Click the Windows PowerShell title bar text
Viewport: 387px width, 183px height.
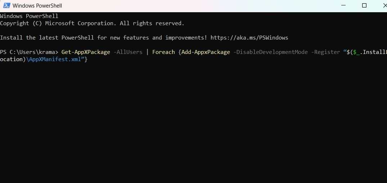[37, 6]
